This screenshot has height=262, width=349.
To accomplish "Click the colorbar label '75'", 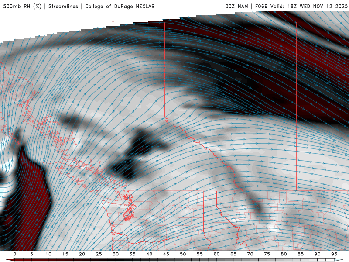I will (267, 254).
